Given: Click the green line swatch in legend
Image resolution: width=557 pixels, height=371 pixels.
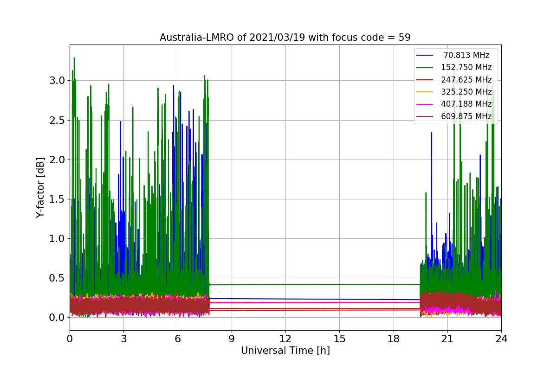Looking at the screenshot, I should pos(425,67).
